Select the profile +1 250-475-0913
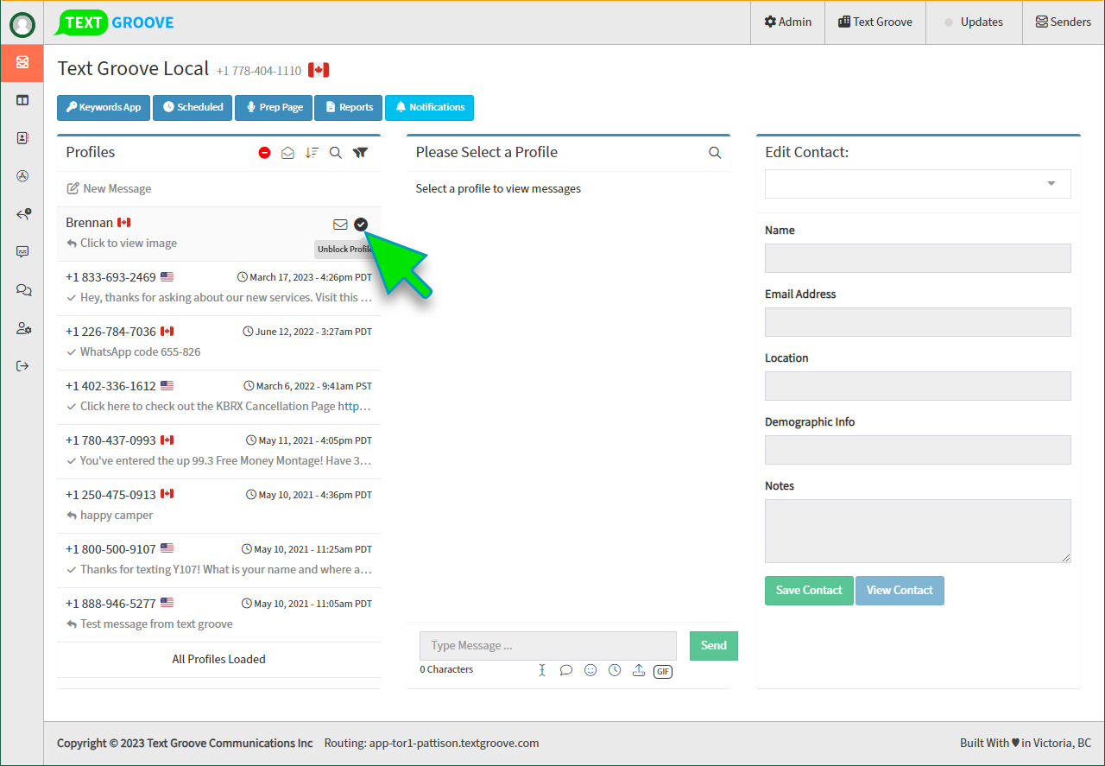Viewport: 1105px width, 766px height. [218, 506]
